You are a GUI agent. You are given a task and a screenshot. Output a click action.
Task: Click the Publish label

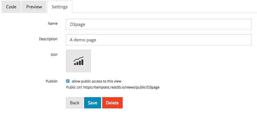(x=52, y=81)
